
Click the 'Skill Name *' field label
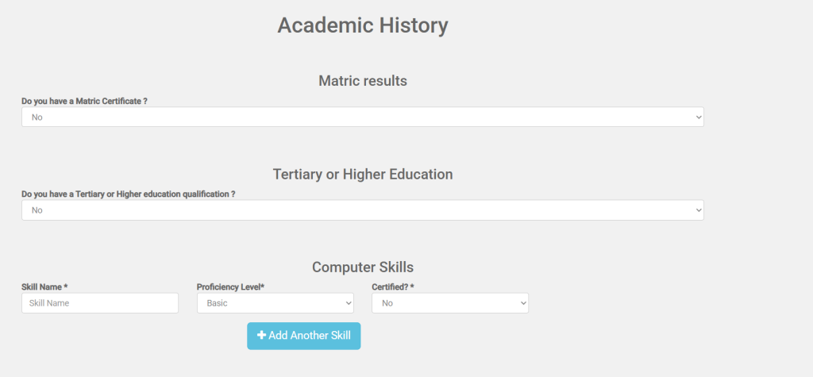(x=44, y=287)
